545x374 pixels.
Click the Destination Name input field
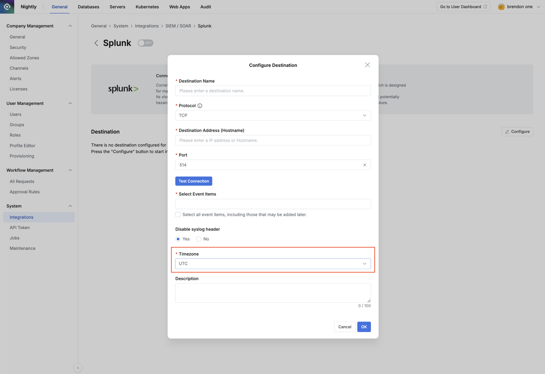[x=272, y=91]
